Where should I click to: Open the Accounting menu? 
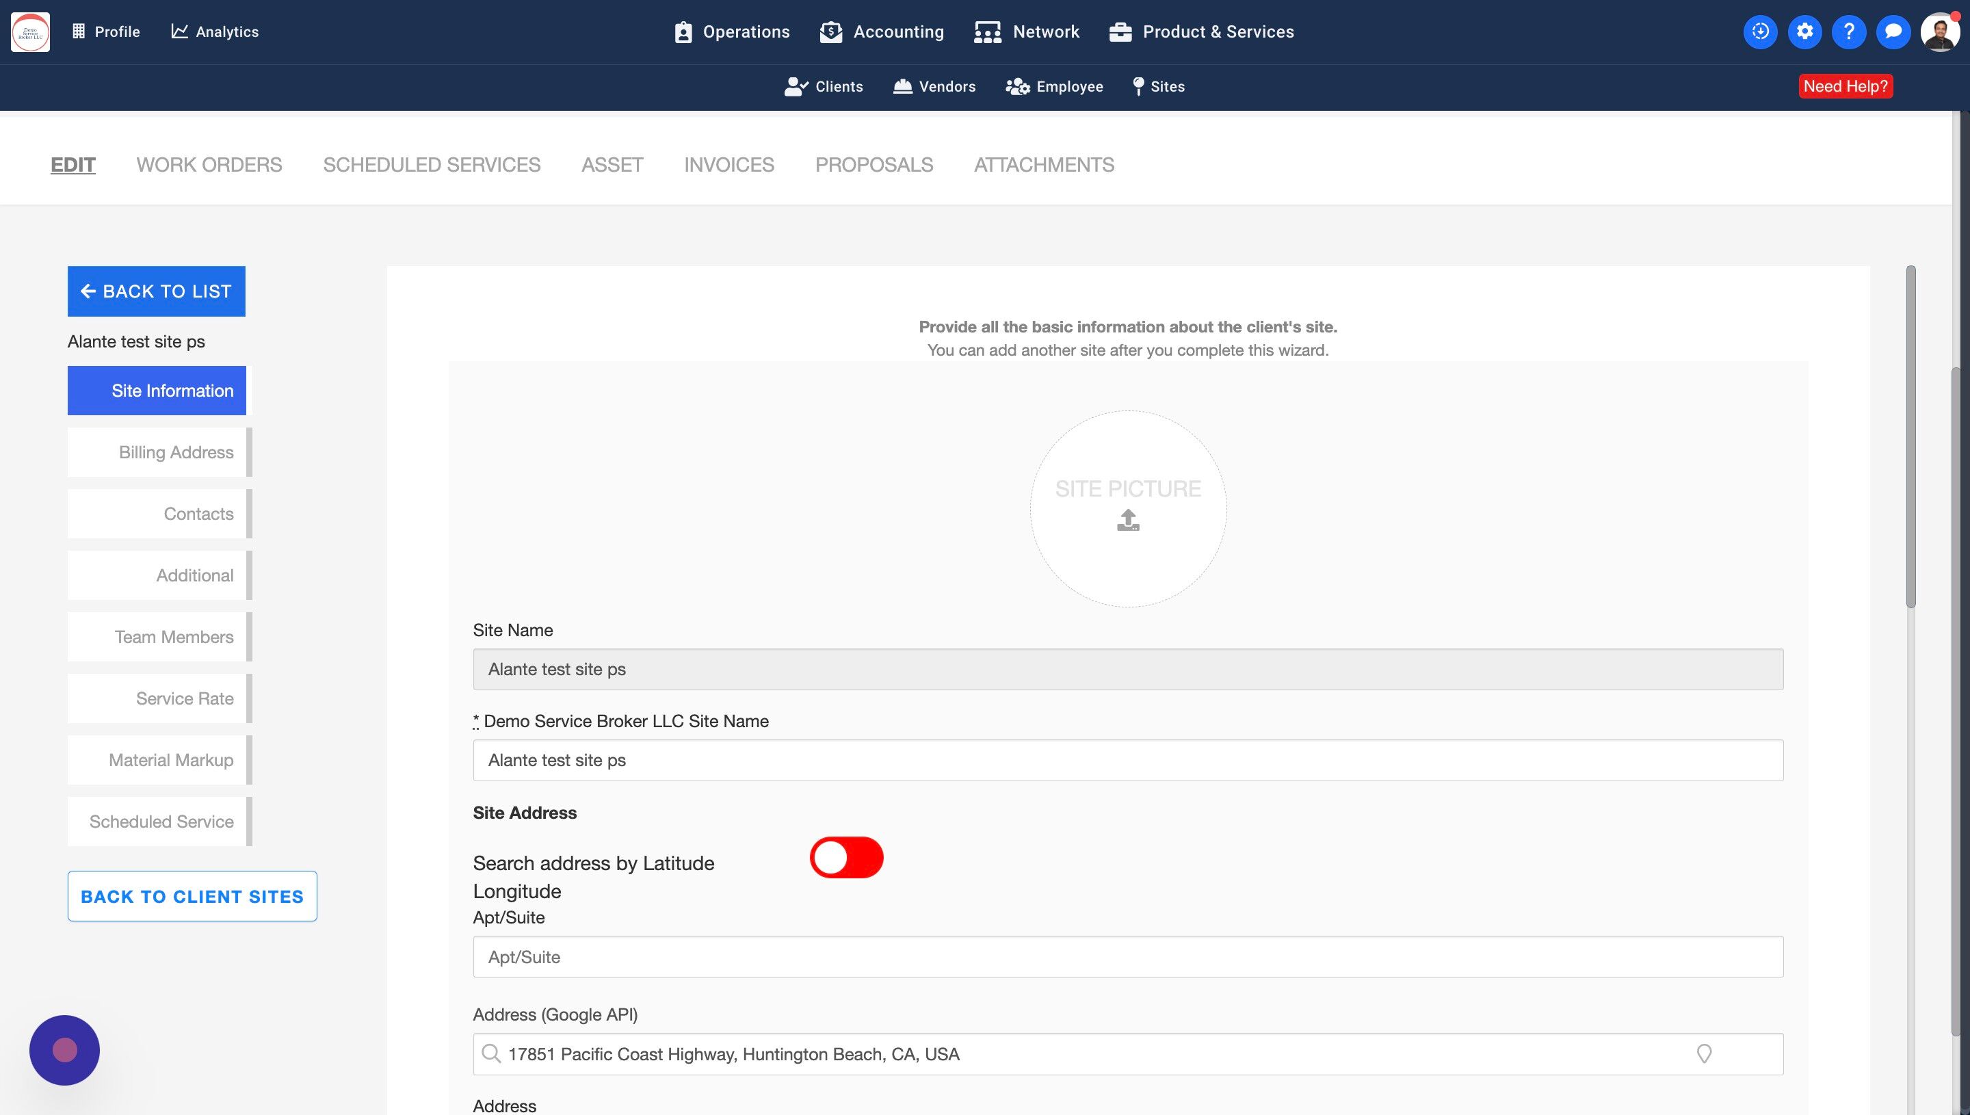pyautogui.click(x=881, y=31)
